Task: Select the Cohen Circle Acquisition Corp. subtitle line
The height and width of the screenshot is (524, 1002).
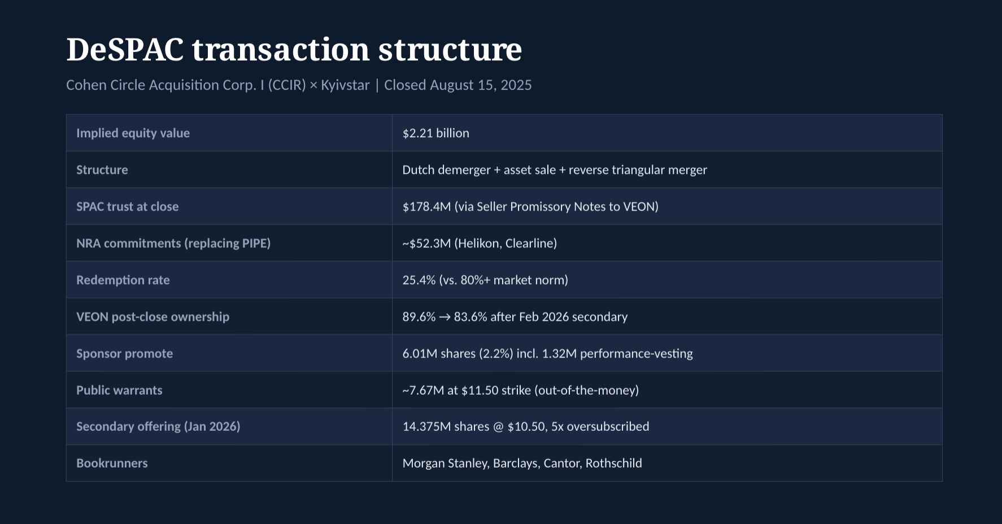Action: click(x=299, y=85)
